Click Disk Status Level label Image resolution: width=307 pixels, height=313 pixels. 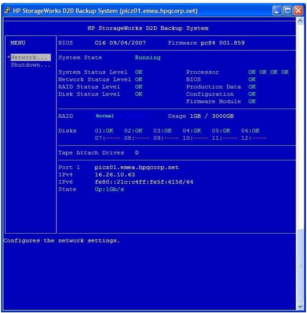(x=89, y=94)
